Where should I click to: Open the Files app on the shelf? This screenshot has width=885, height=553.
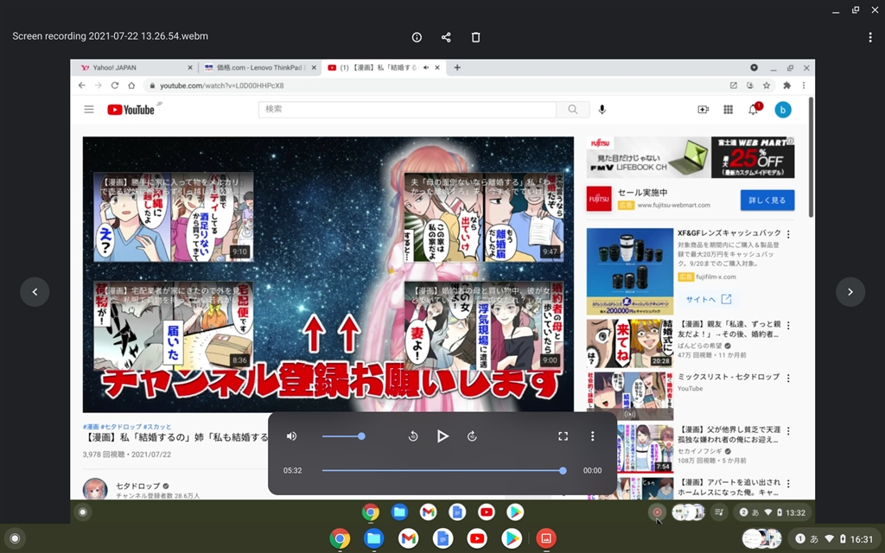tap(373, 538)
